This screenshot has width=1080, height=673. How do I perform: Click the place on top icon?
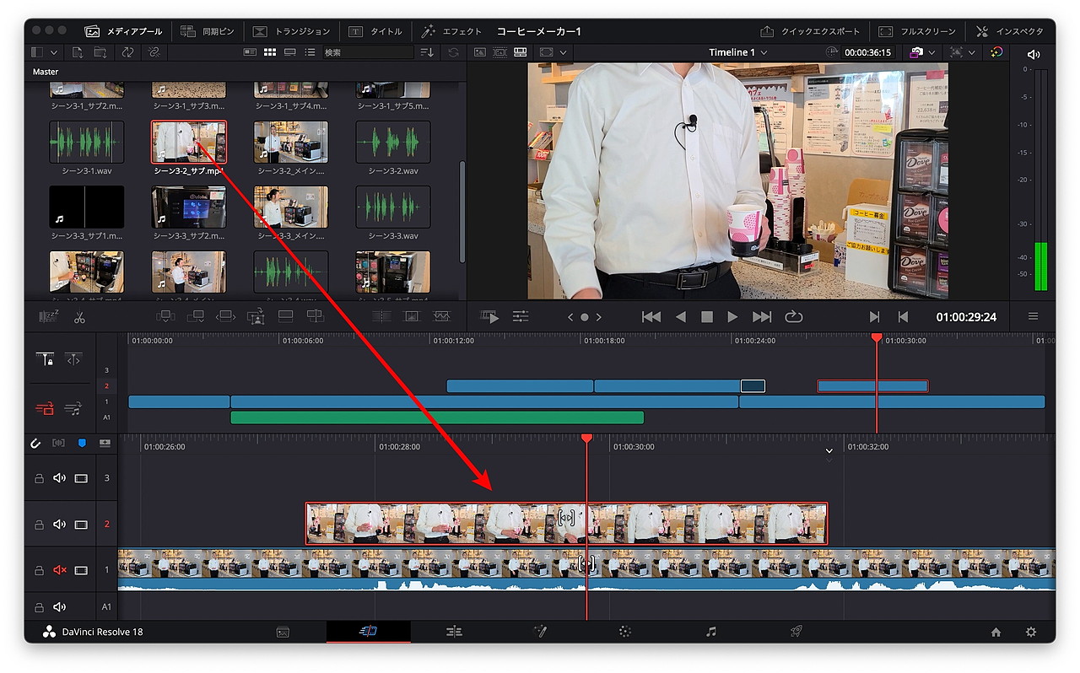point(285,316)
